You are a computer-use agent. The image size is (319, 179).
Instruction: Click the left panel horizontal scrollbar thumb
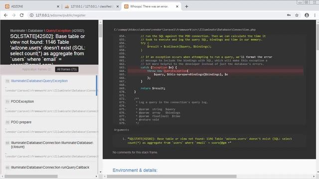31,177
